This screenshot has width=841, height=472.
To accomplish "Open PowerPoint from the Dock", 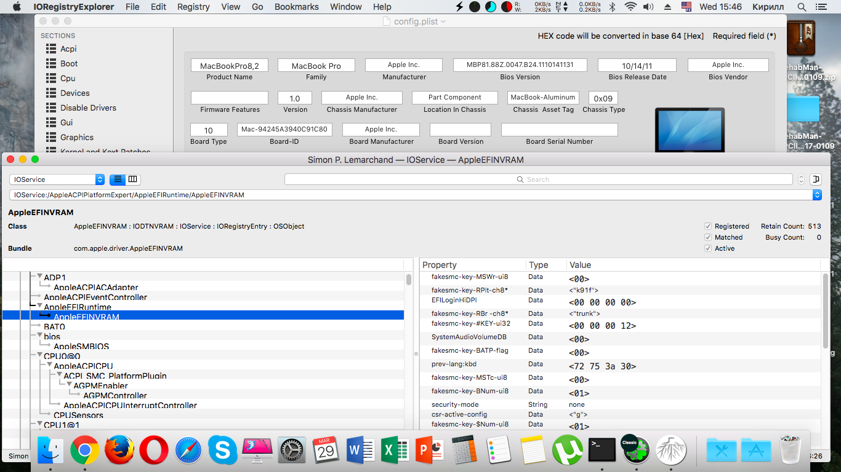I will click(x=430, y=450).
